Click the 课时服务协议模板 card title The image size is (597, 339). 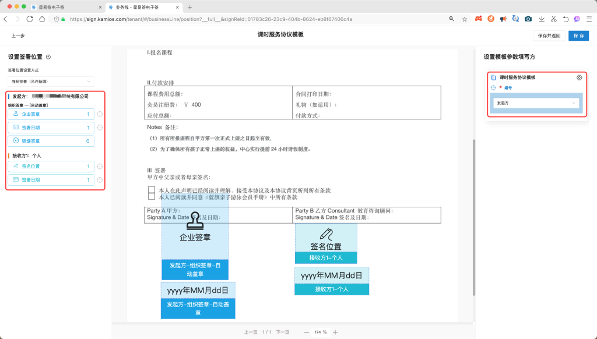(x=518, y=77)
